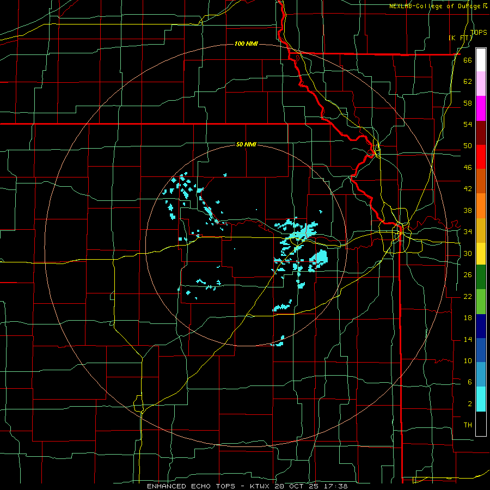Click the '26' legend value
The height and width of the screenshot is (490, 490).
click(x=468, y=275)
